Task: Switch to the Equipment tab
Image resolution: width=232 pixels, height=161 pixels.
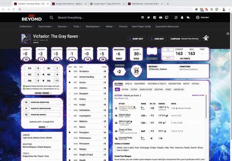Action: coord(140,84)
